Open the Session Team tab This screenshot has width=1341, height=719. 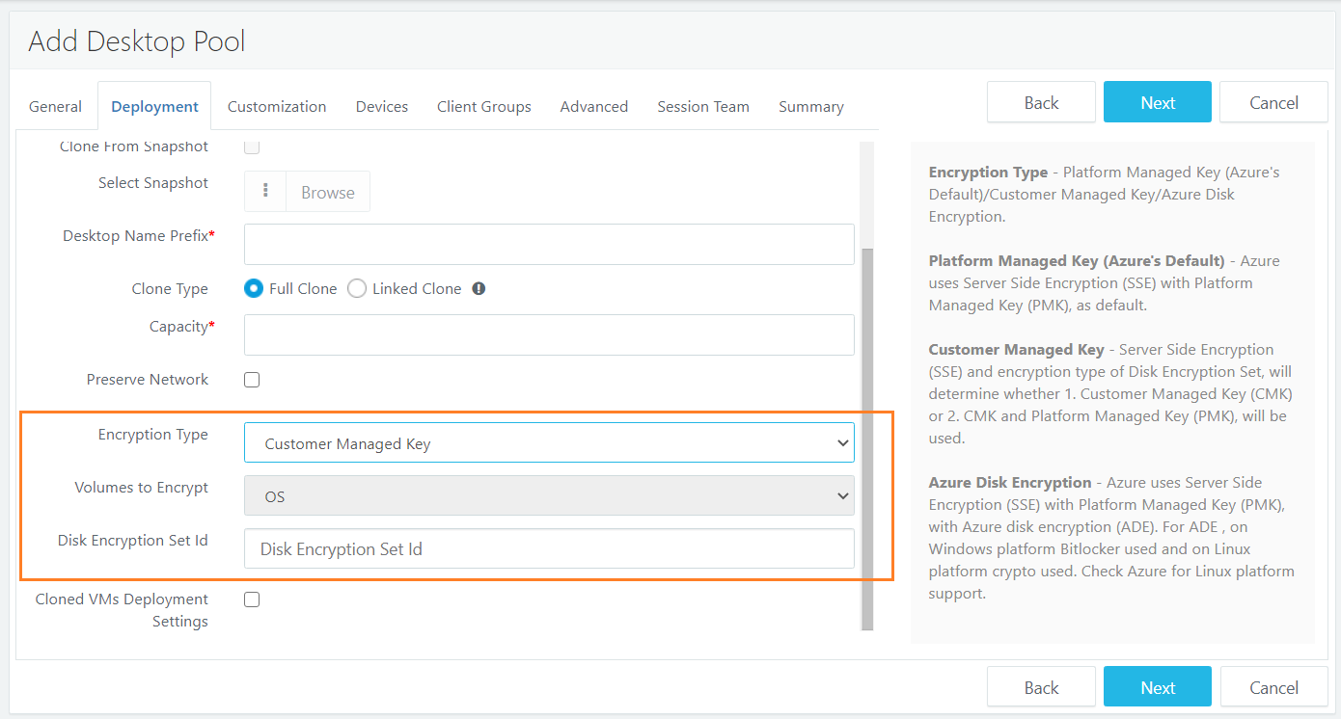point(702,107)
